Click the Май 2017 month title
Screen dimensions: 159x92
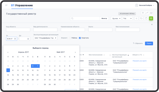(60, 52)
